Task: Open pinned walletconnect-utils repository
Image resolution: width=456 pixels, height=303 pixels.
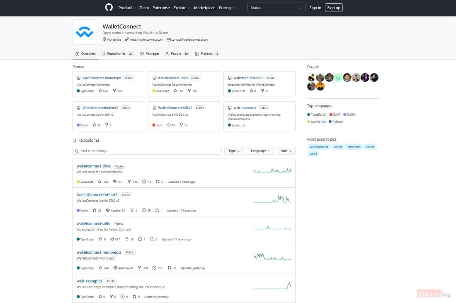Action: click(248, 78)
